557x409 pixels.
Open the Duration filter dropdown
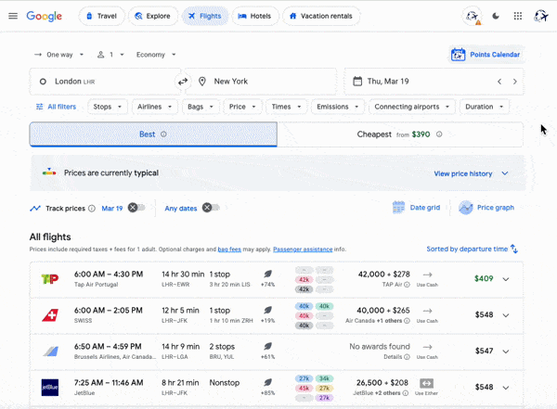(485, 107)
